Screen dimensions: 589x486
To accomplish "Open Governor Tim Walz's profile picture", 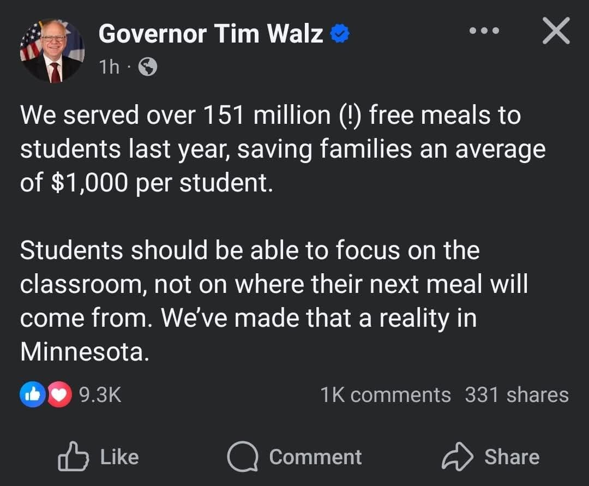I will coord(52,50).
